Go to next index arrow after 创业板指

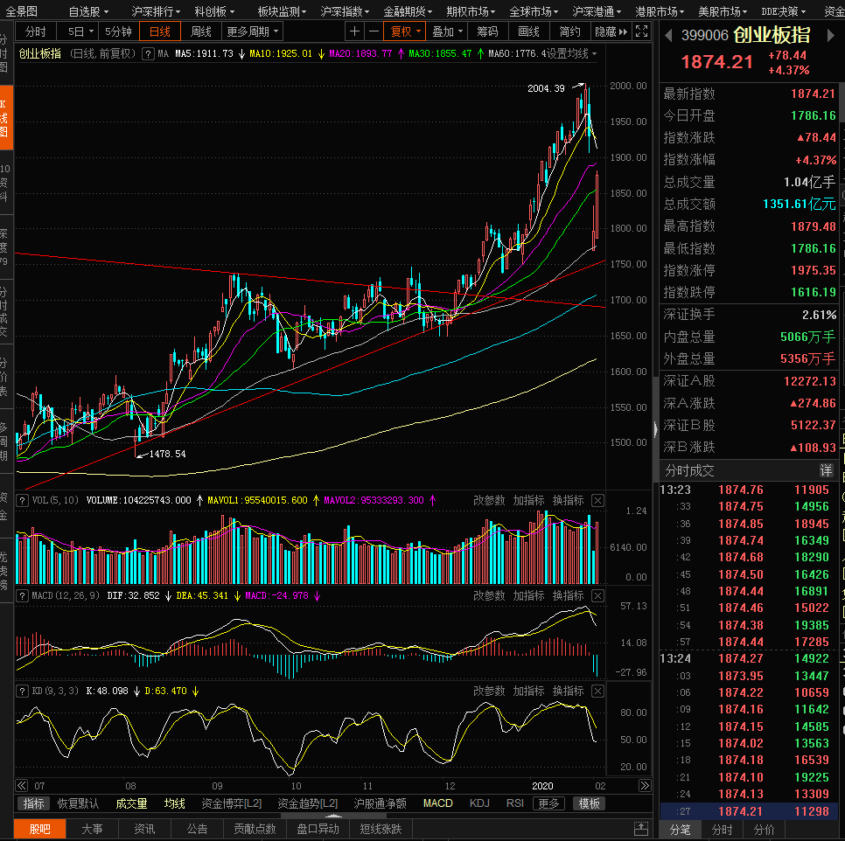point(830,36)
